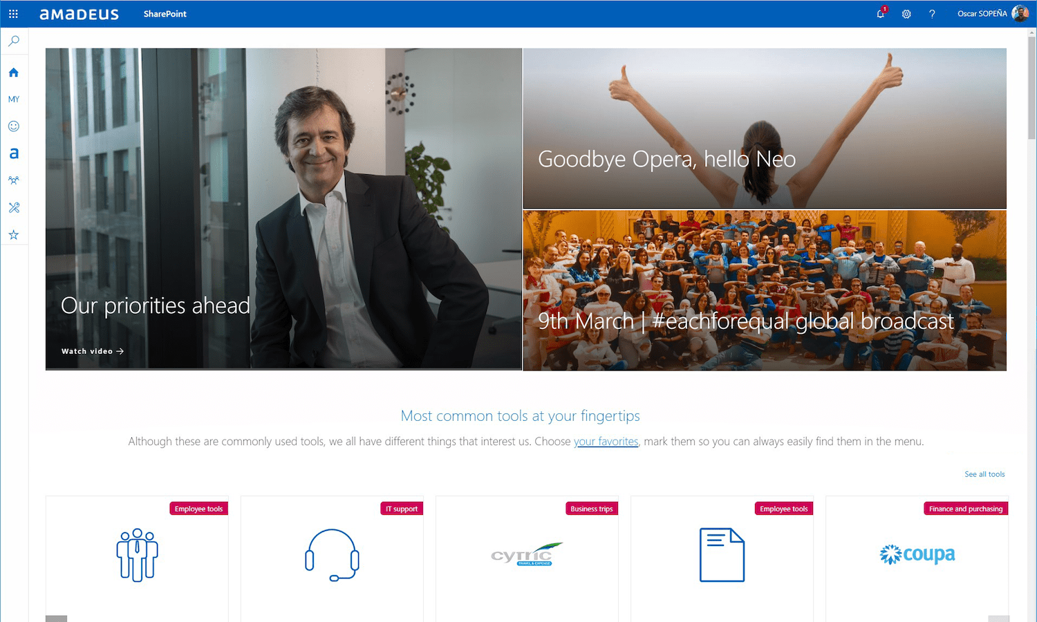Open the MY section in the sidebar

pos(14,100)
